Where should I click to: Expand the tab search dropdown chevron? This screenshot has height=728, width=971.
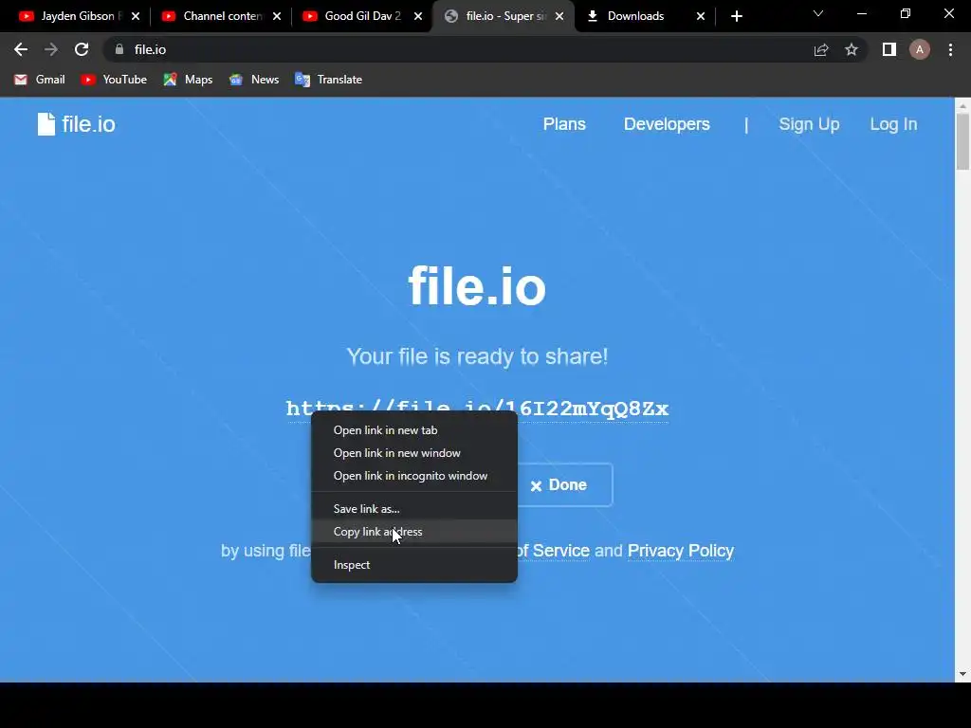pyautogui.click(x=818, y=13)
